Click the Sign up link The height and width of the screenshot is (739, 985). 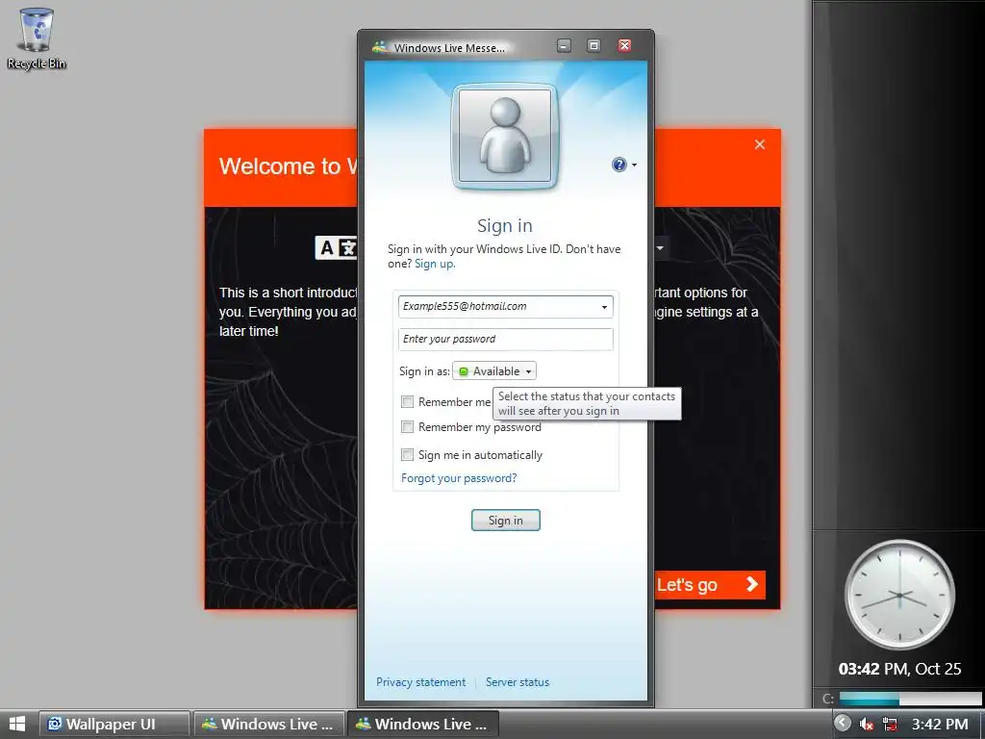tap(435, 264)
